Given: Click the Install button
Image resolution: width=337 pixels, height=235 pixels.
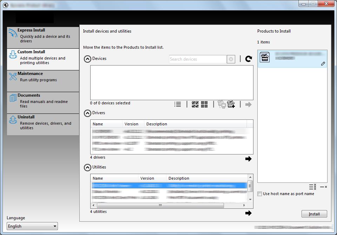Looking at the screenshot, I should point(314,214).
